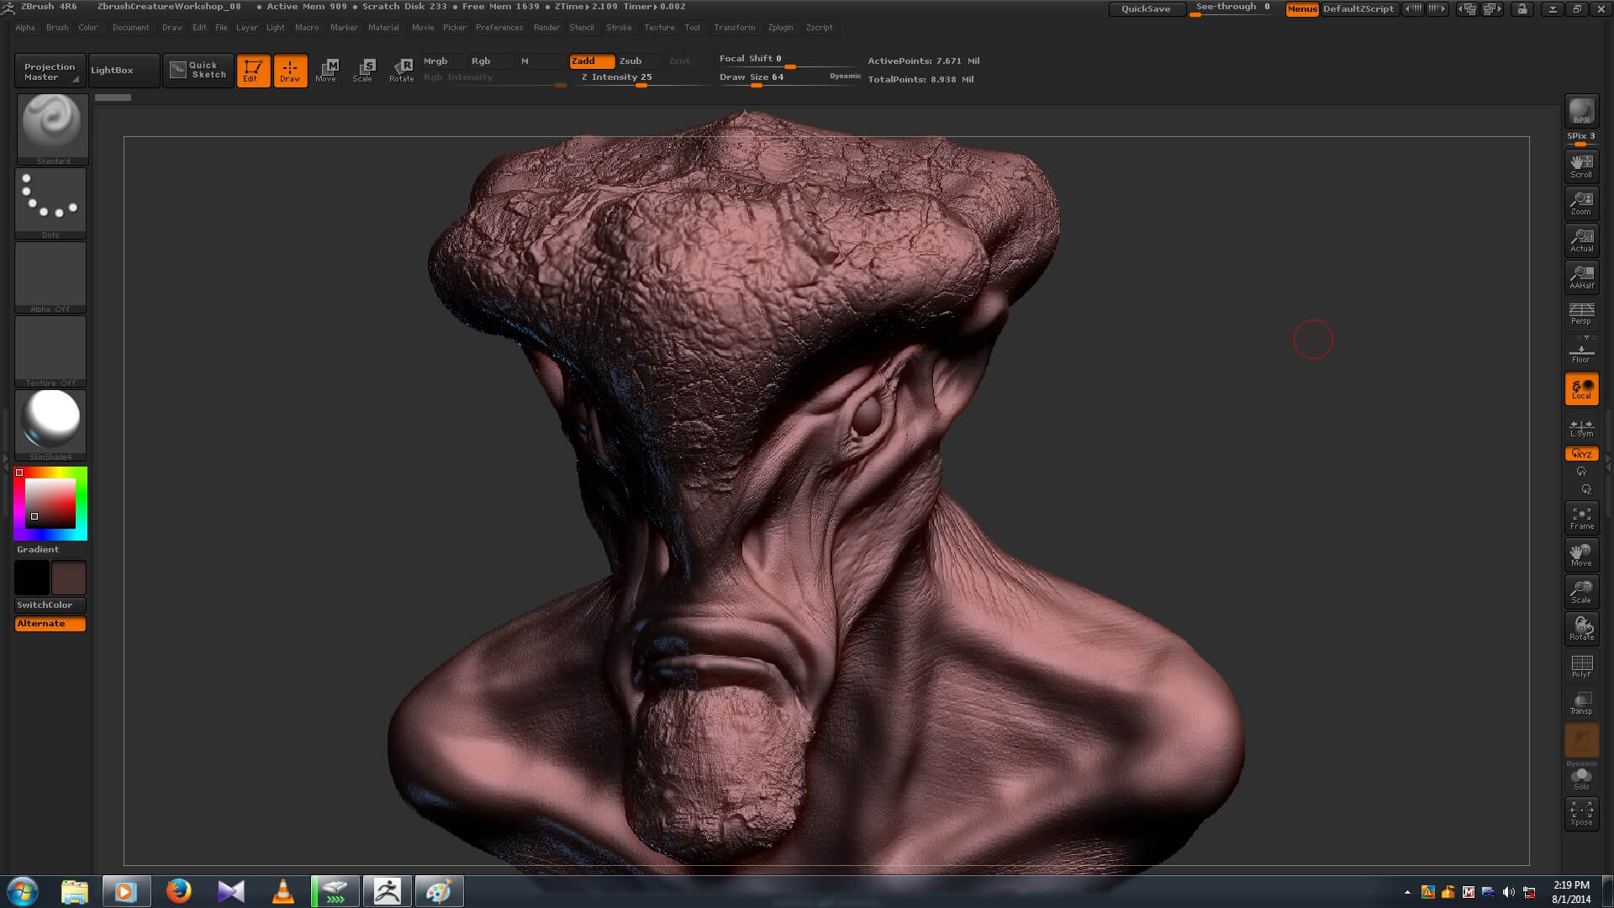Select the Scroll canvas icon
This screenshot has width=1614, height=908.
[x=1581, y=166]
